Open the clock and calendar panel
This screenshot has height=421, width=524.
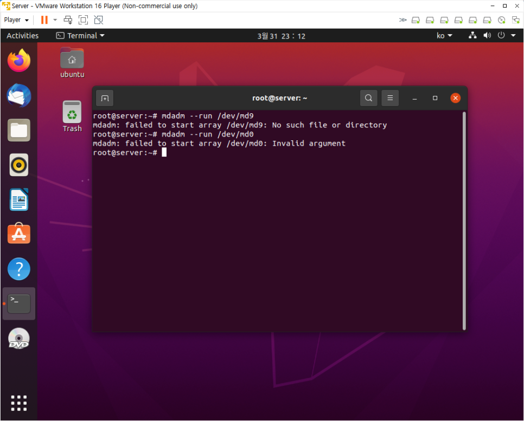point(281,36)
